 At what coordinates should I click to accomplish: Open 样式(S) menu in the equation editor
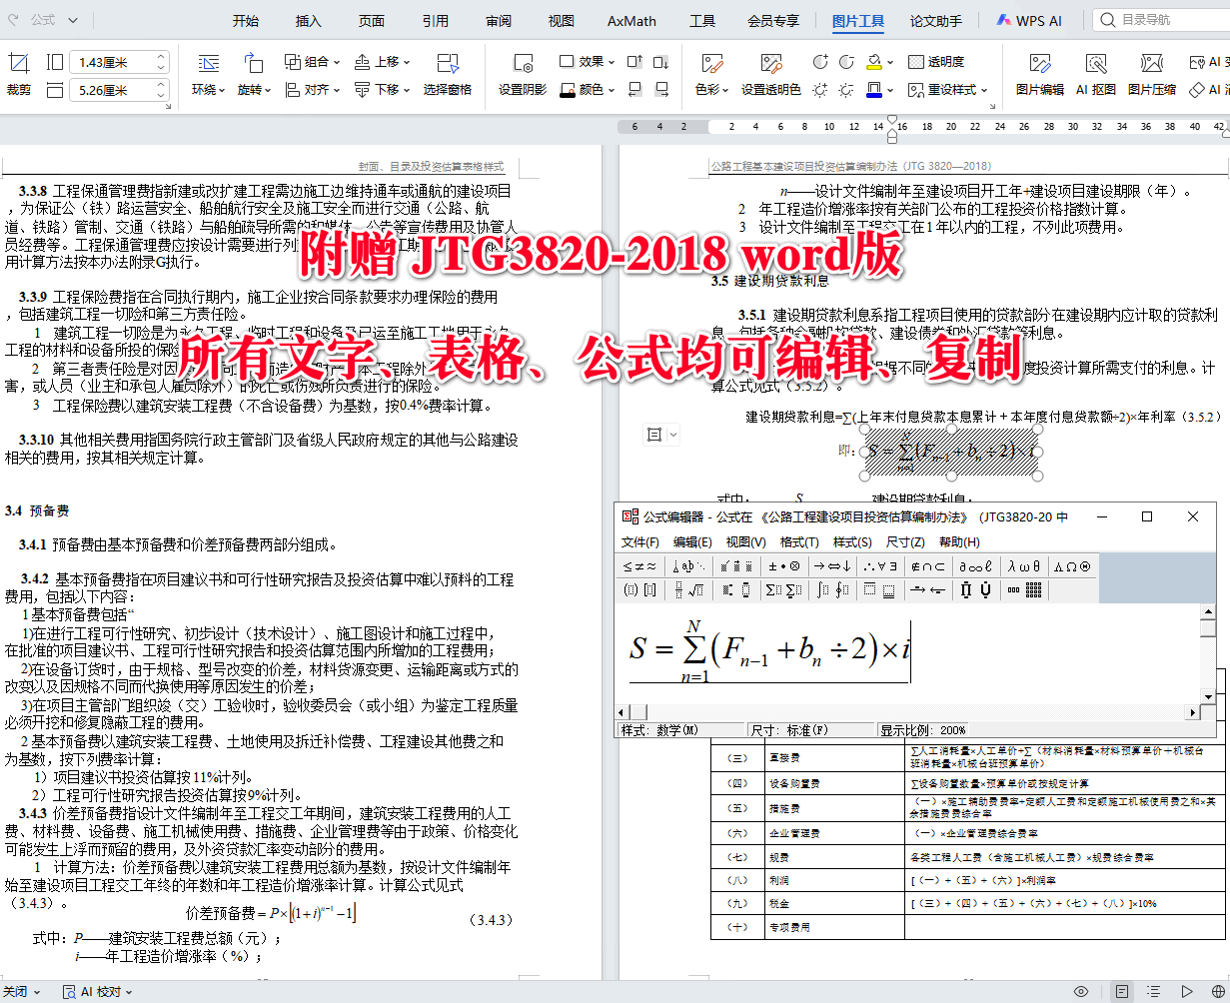tap(852, 542)
